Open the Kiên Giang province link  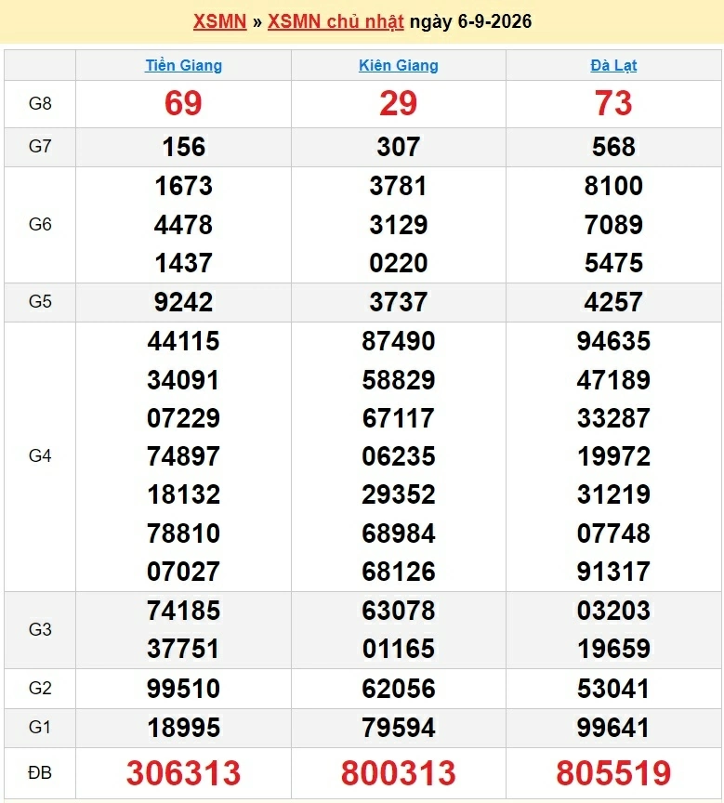click(x=399, y=66)
